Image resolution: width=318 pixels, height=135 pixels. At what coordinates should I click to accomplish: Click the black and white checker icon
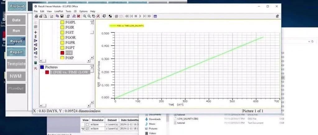(110, 16)
